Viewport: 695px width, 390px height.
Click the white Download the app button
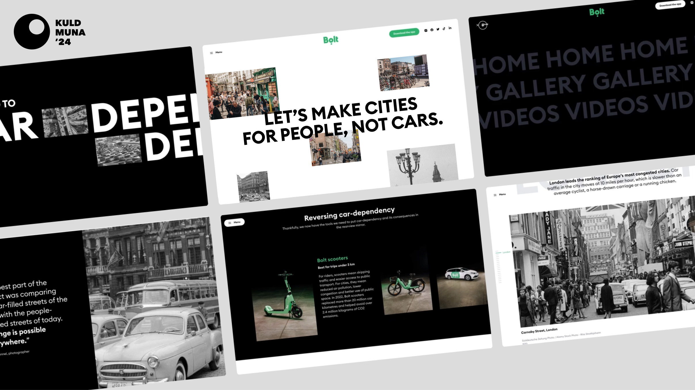[670, 5]
